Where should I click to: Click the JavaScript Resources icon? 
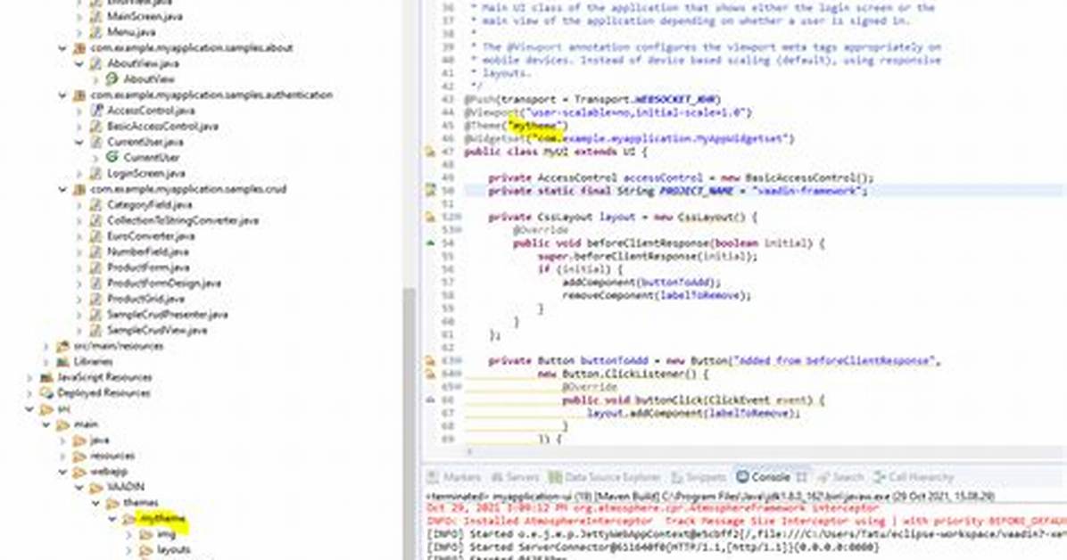pyautogui.click(x=47, y=377)
